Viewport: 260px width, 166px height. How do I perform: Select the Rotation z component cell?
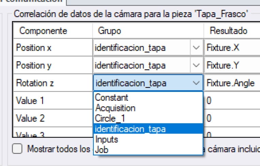pyautogui.click(x=34, y=83)
